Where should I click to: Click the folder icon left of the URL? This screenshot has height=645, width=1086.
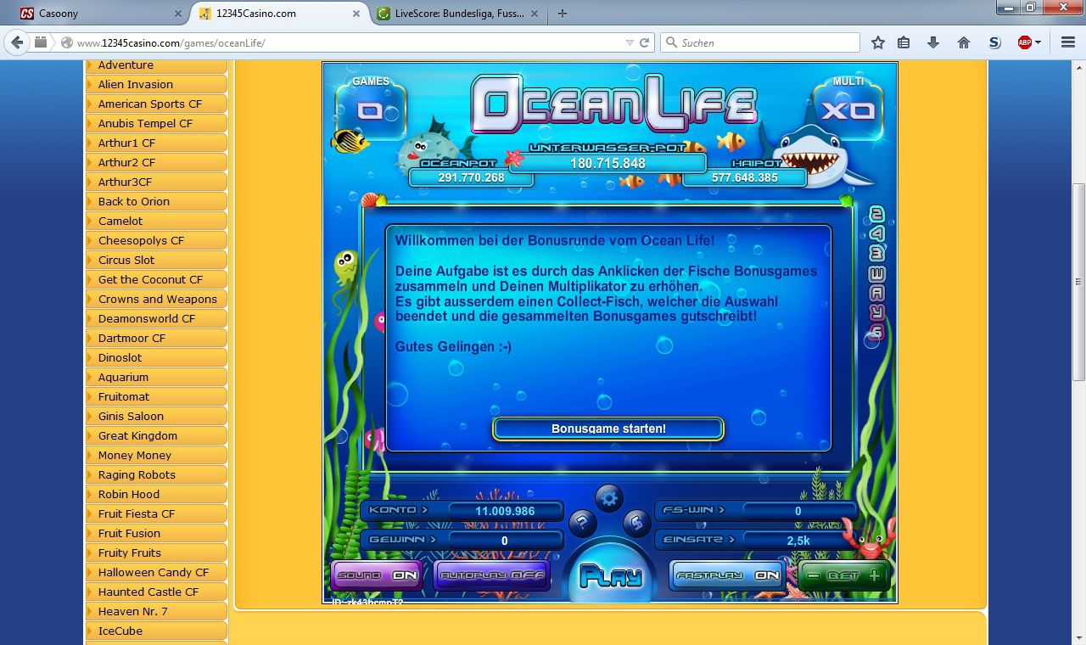click(41, 42)
